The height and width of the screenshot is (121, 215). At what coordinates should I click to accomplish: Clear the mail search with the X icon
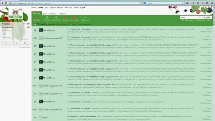pyautogui.click(x=199, y=17)
